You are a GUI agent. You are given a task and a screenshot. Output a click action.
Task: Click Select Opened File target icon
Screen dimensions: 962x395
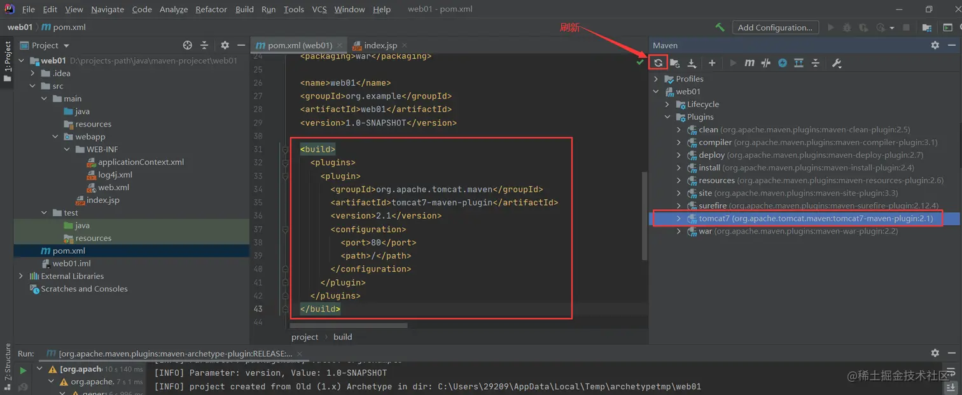[187, 45]
